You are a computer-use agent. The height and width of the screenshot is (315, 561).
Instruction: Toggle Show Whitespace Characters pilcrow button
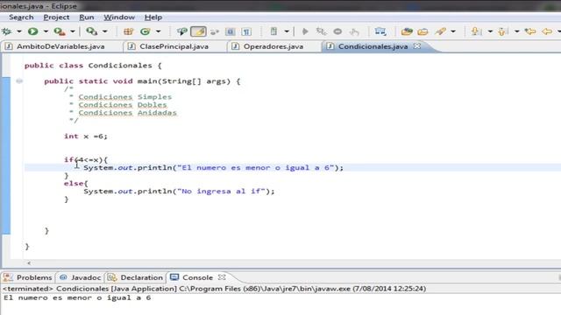pyautogui.click(x=246, y=31)
